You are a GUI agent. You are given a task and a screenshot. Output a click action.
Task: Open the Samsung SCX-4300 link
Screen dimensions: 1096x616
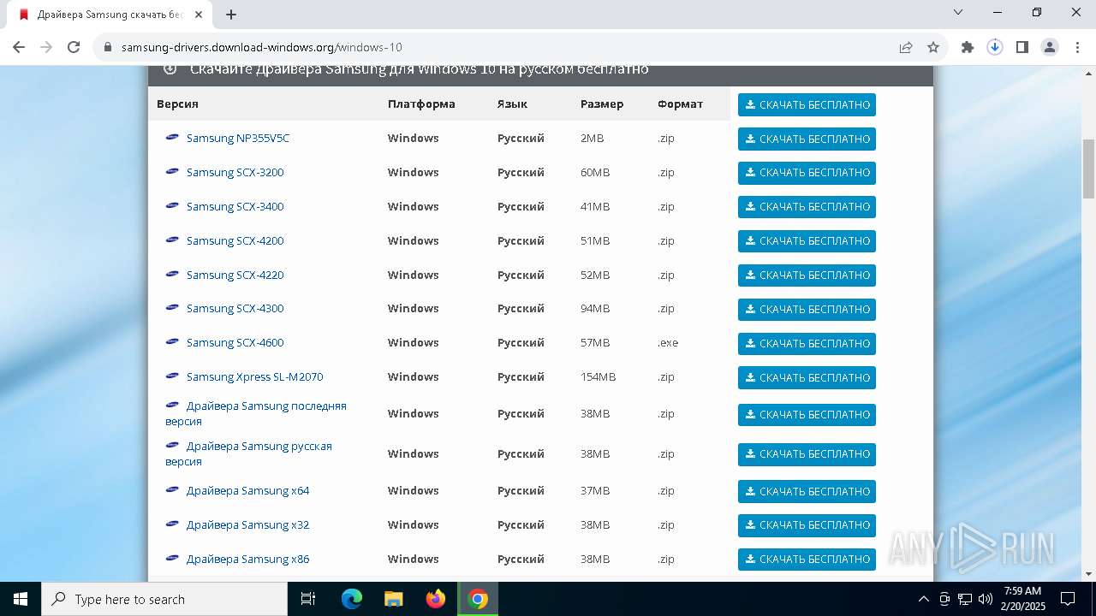point(235,308)
